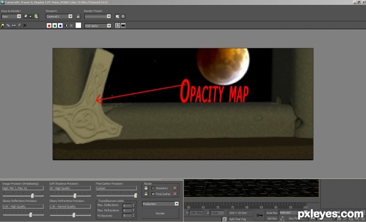Toggle the Geometry reuse lock icon
The width and height of the screenshot is (366, 222).
point(146,188)
